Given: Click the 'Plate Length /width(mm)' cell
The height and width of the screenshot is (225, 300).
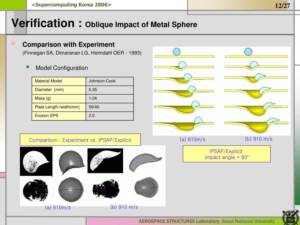Looking at the screenshot, I should click(59, 107).
